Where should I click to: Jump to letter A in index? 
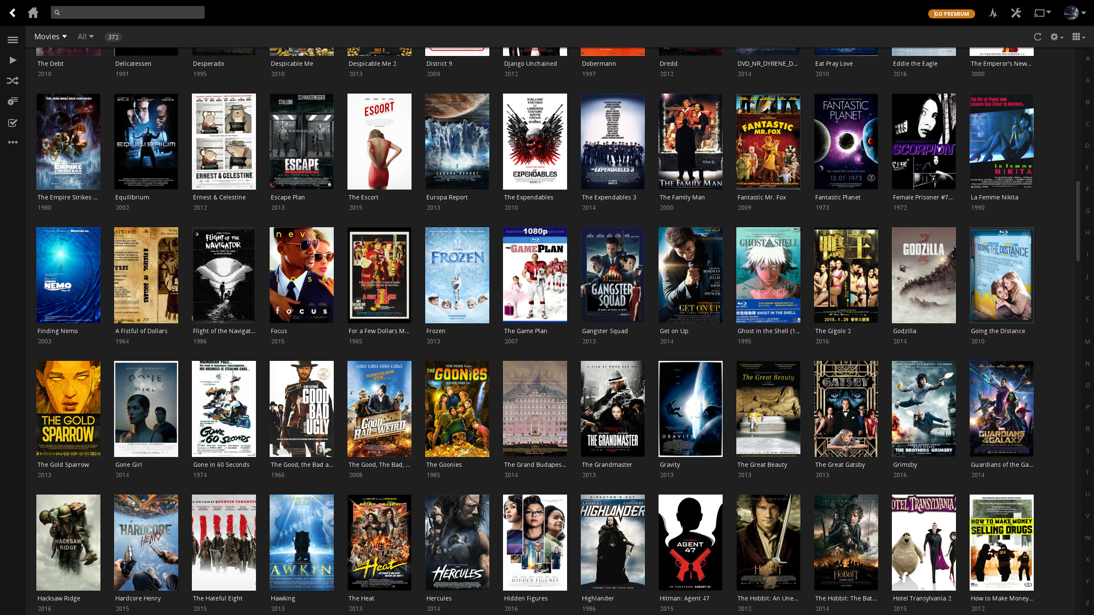pyautogui.click(x=1088, y=80)
